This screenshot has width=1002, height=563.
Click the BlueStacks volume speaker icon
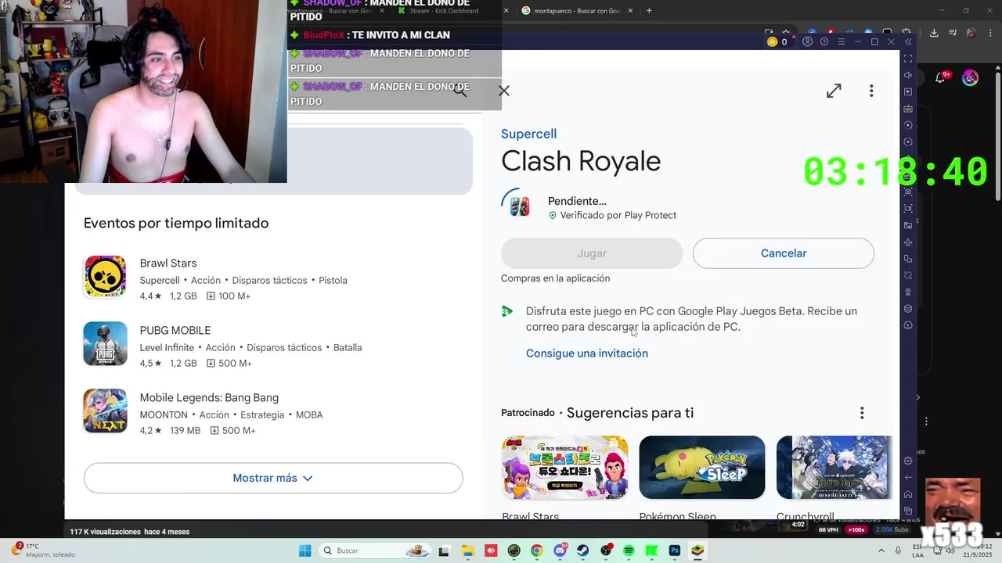point(908,75)
